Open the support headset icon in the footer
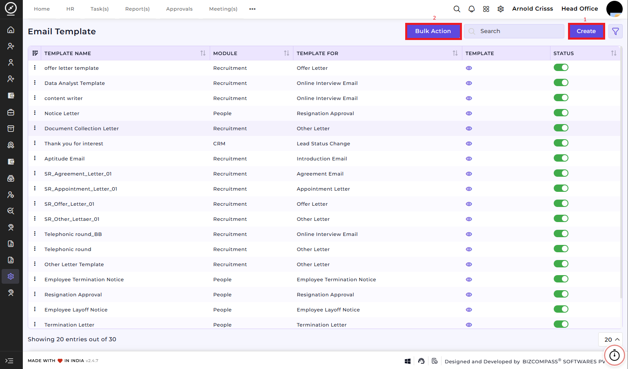 tap(422, 361)
